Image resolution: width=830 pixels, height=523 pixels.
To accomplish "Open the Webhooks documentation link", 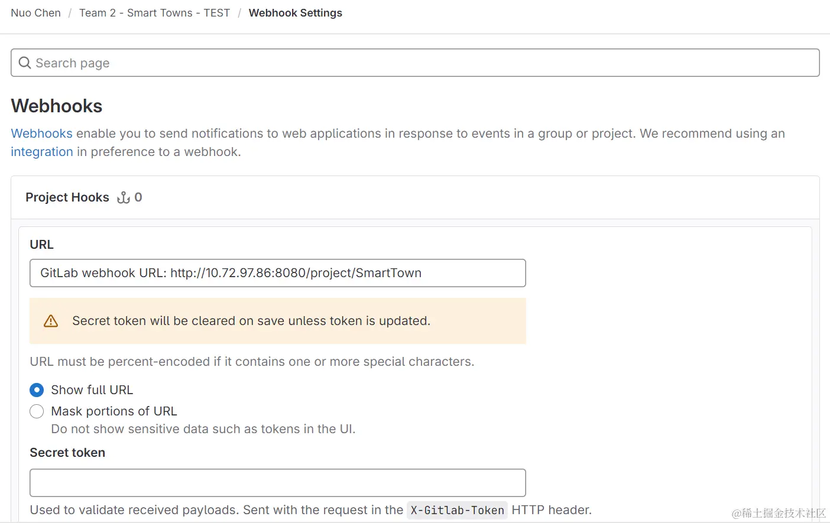I will click(x=41, y=134).
